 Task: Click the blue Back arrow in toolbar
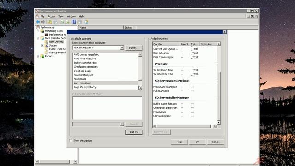[x=38, y=22]
